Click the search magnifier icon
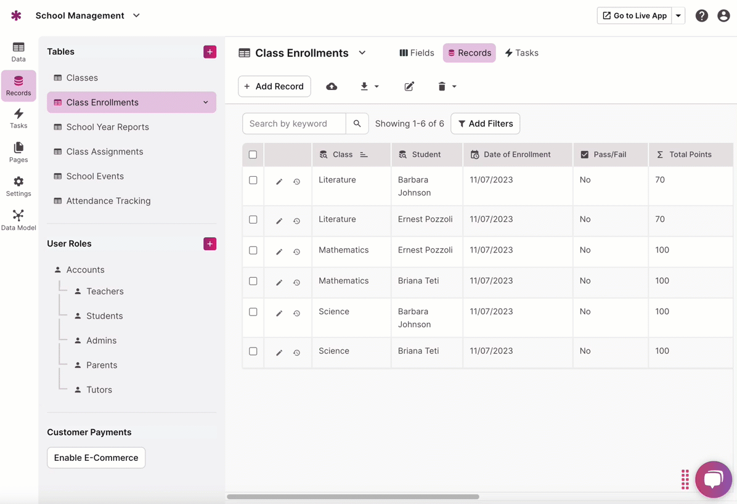 coord(357,124)
